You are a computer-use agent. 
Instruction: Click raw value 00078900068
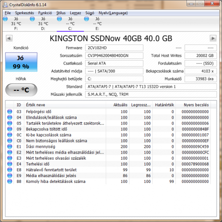(x=195, y=164)
